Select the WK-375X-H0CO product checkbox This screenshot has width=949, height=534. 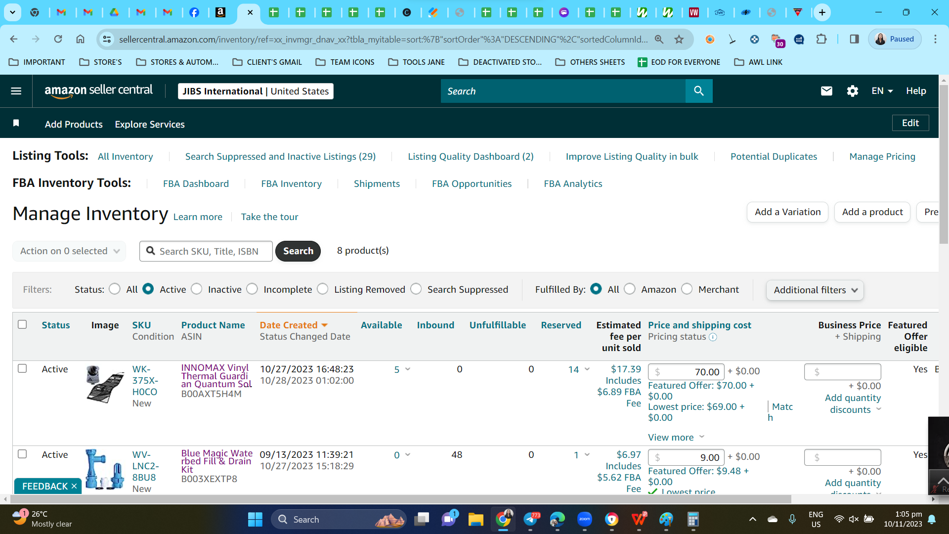pyautogui.click(x=22, y=368)
